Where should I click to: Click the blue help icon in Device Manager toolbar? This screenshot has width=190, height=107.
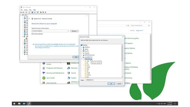pos(32,12)
